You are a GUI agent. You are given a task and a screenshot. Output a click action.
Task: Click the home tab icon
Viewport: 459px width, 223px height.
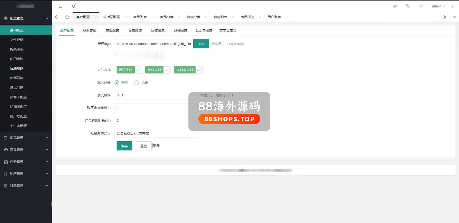67,17
